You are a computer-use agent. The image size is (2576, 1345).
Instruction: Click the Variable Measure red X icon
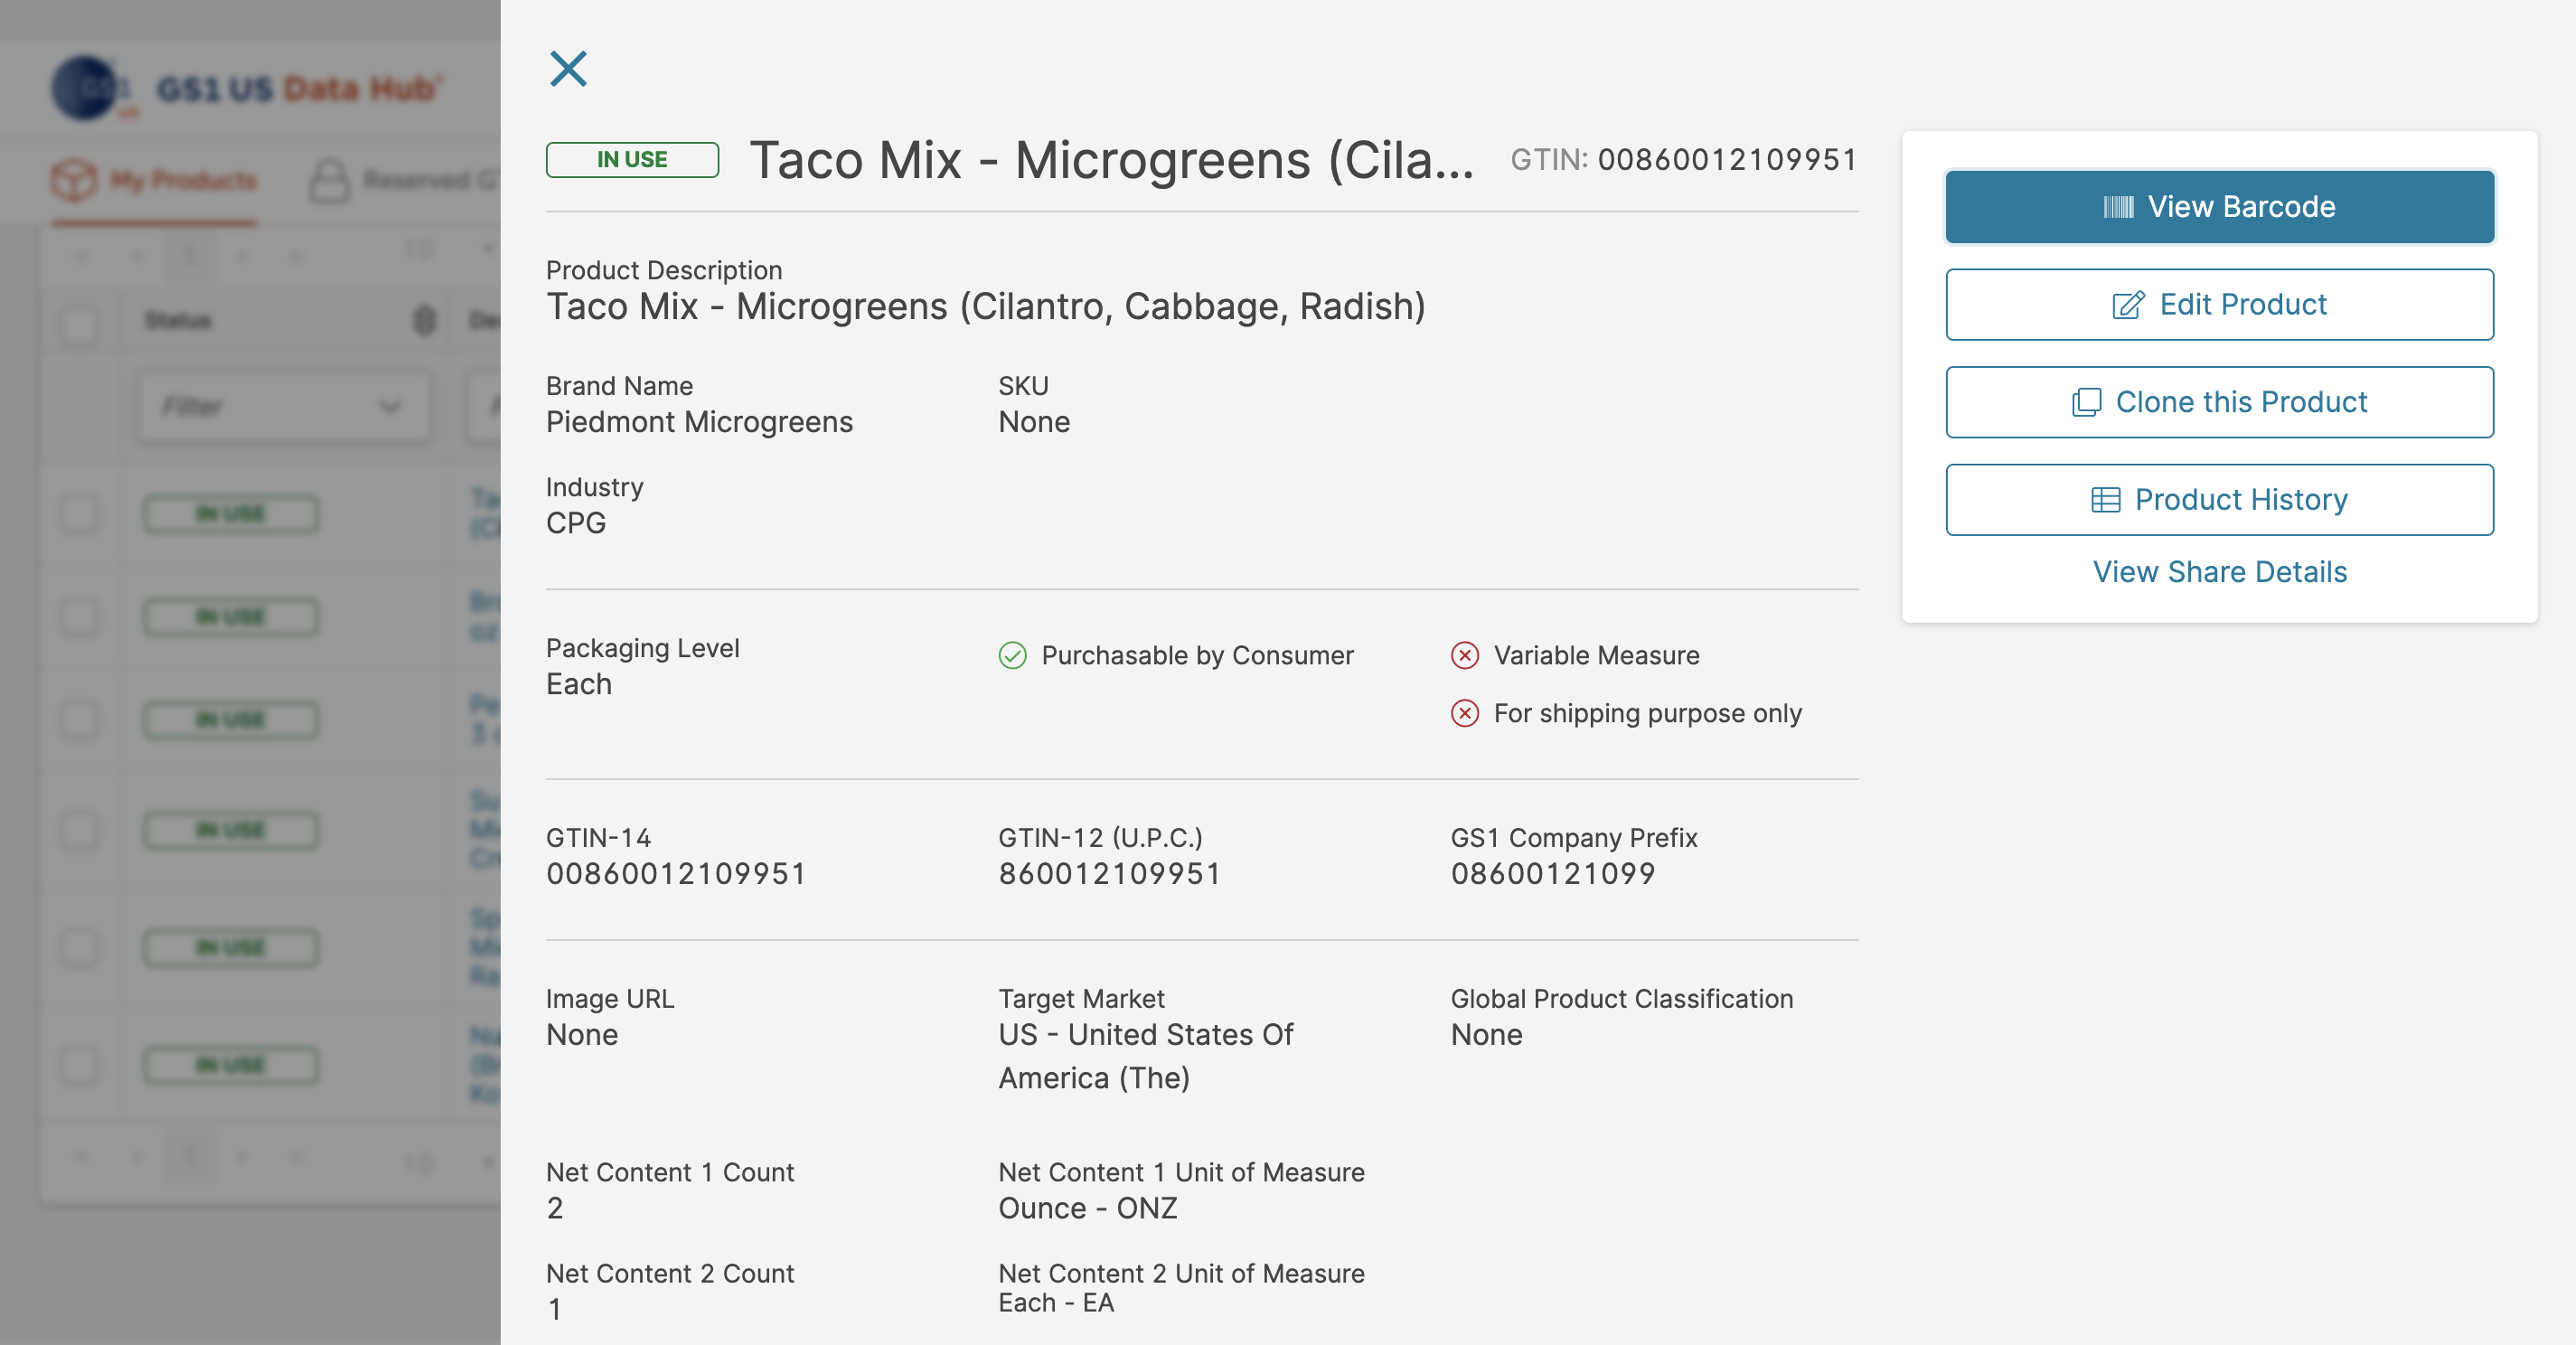pyautogui.click(x=1462, y=654)
